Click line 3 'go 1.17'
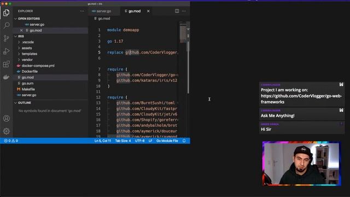350x197 pixels. pyautogui.click(x=115, y=42)
